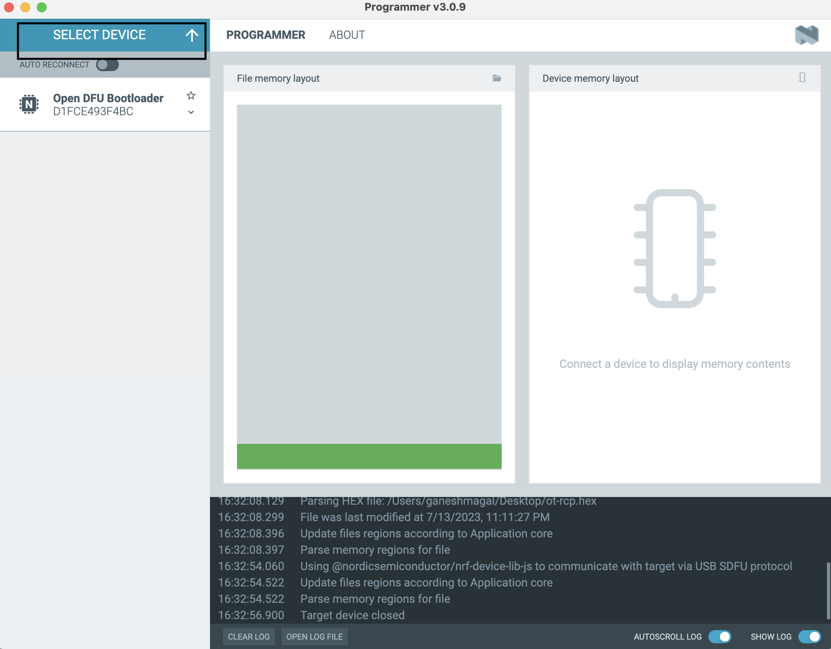Click the grey empty file memory area
Screen dimensions: 831x649
click(x=369, y=274)
